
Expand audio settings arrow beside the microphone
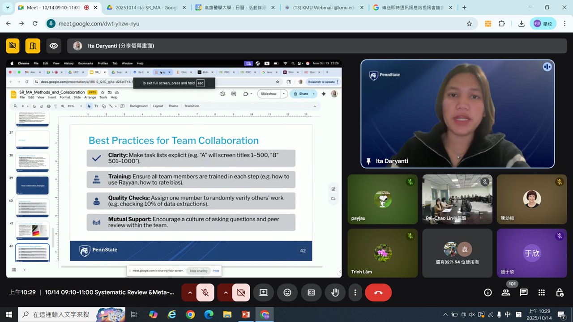click(x=190, y=292)
